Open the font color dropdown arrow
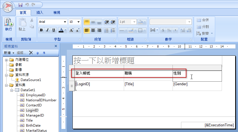This screenshot has width=238, height=132. [66, 30]
